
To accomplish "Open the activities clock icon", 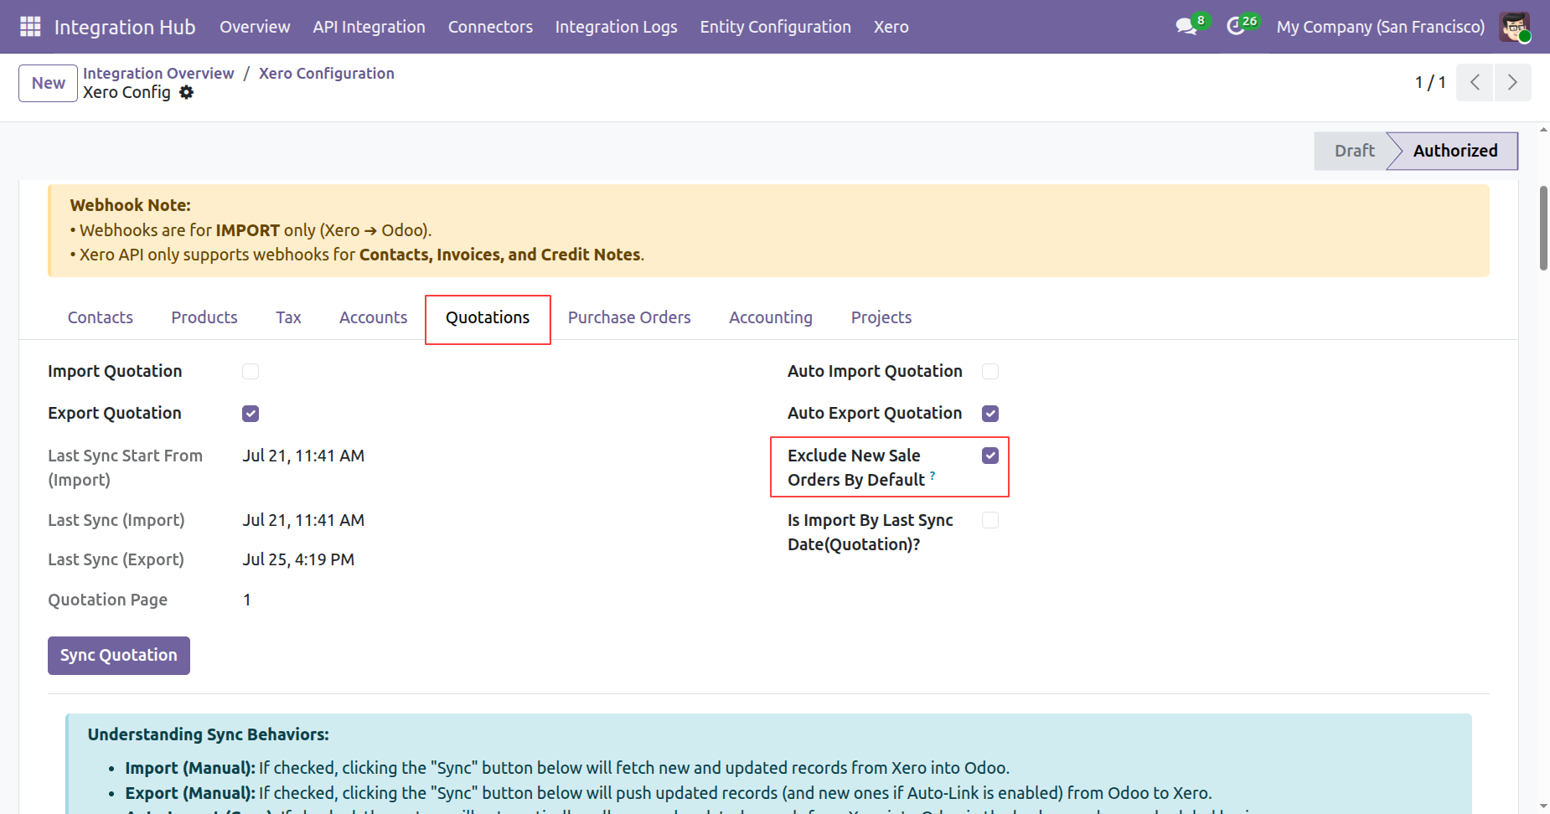I will click(x=1236, y=27).
